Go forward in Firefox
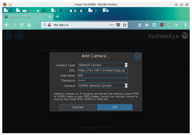 [x=14, y=25]
